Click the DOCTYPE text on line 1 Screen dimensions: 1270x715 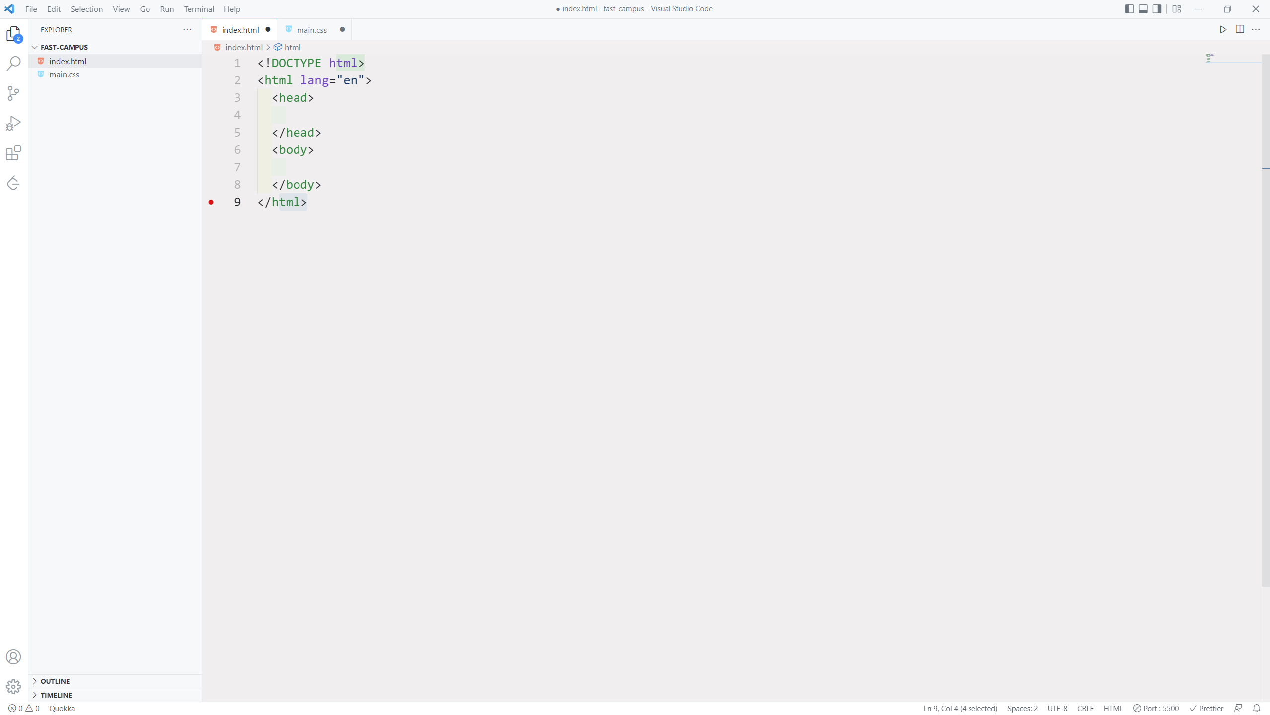(x=297, y=63)
